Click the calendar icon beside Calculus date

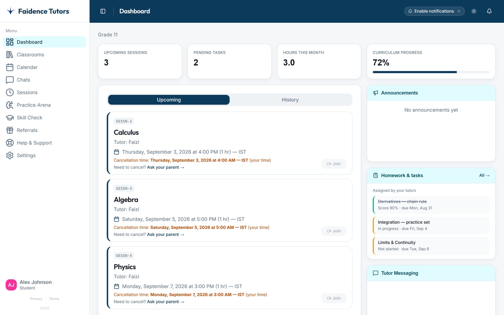coord(117,152)
